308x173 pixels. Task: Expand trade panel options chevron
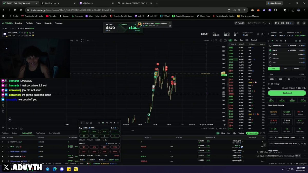(x=304, y=41)
